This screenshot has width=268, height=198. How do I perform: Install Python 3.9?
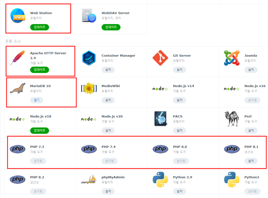pos(180,191)
